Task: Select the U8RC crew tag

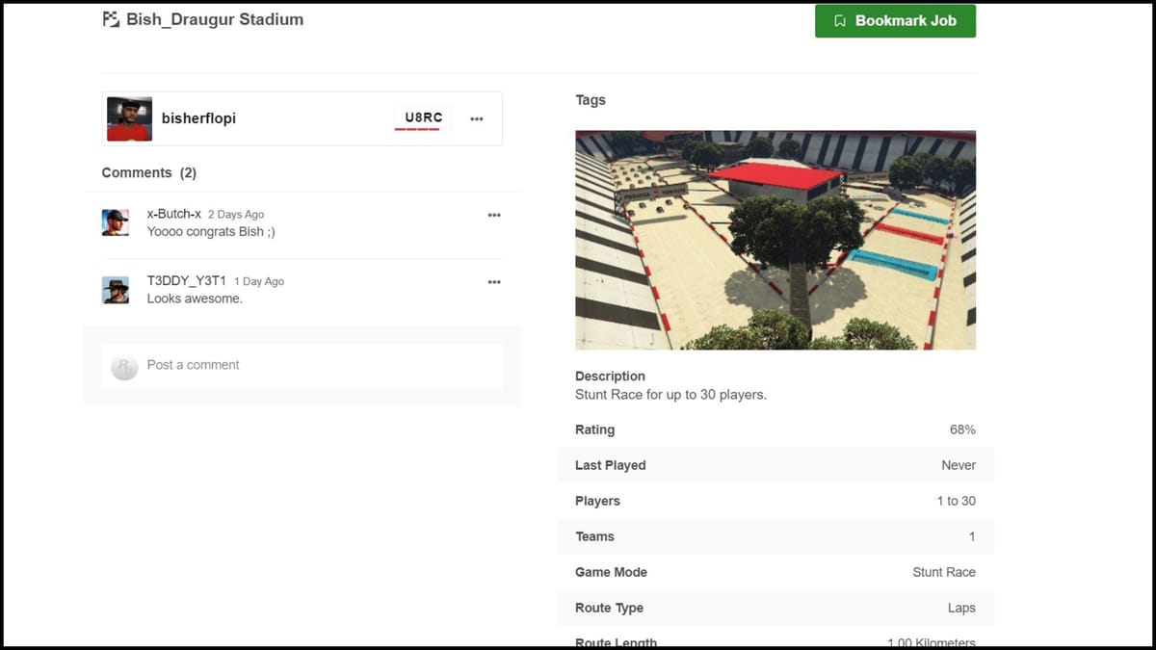Action: [421, 117]
